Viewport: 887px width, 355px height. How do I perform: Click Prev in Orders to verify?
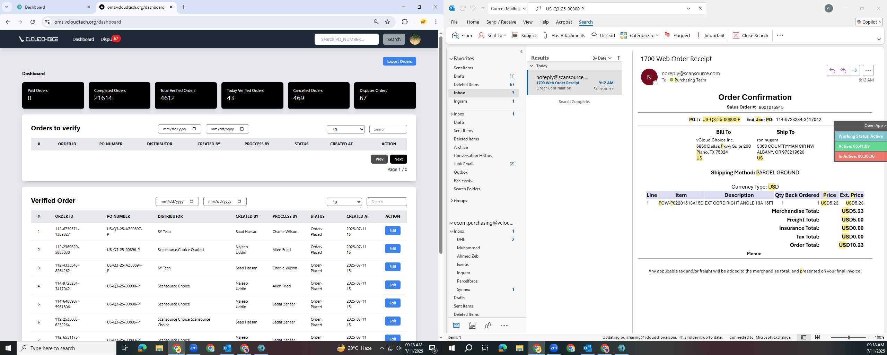[379, 159]
